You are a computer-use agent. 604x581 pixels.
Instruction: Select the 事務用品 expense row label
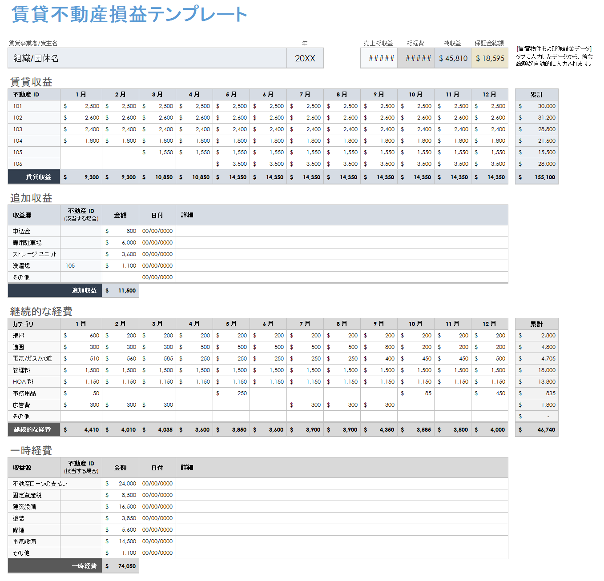click(34, 393)
